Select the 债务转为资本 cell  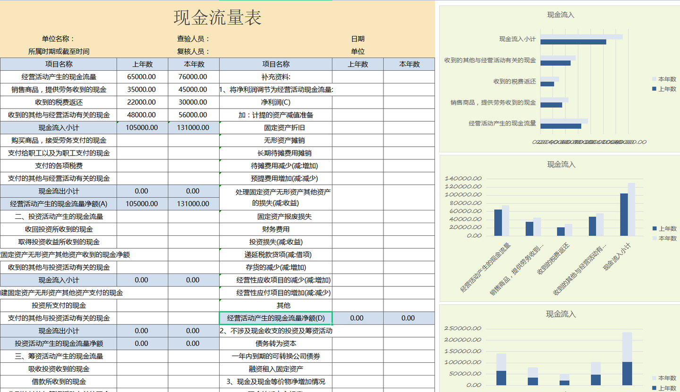[x=278, y=343]
